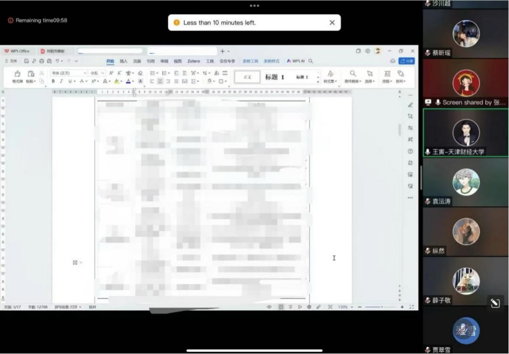Toggle eye protection mode icon in status bar
This screenshot has width=509, height=354.
tap(269, 307)
